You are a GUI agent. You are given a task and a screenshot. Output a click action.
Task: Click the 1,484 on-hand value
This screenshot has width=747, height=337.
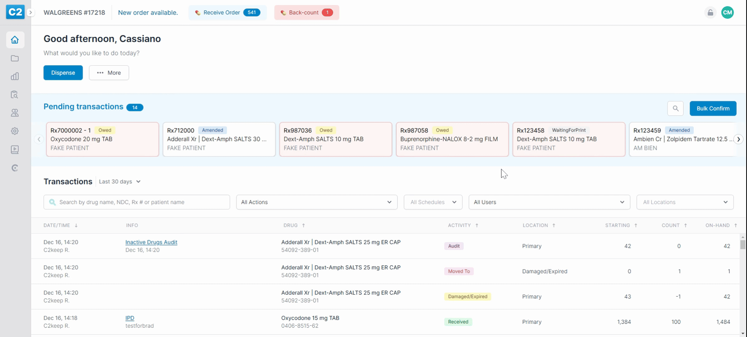723,322
